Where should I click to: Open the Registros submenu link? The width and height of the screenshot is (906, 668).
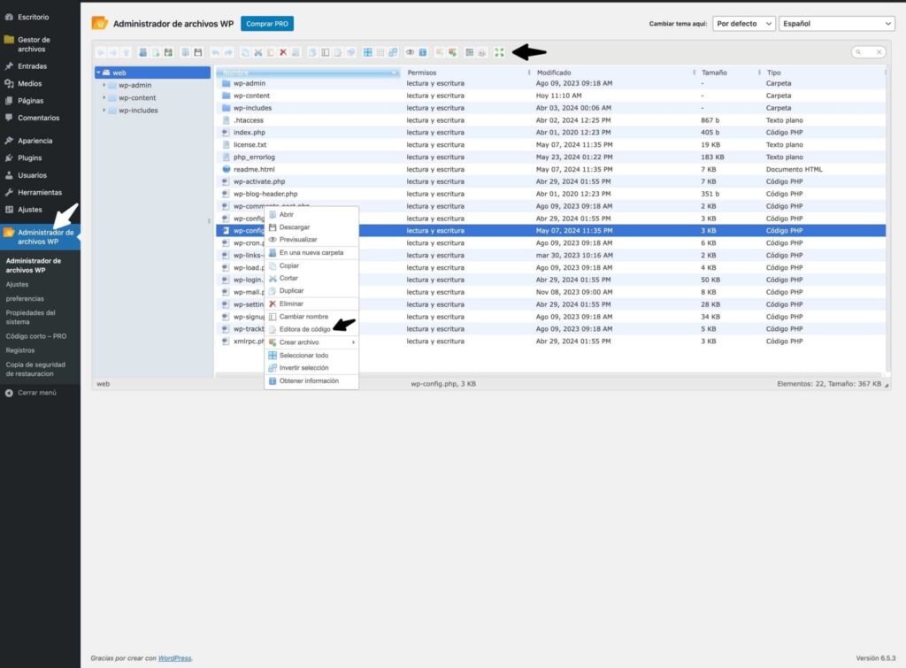point(20,350)
